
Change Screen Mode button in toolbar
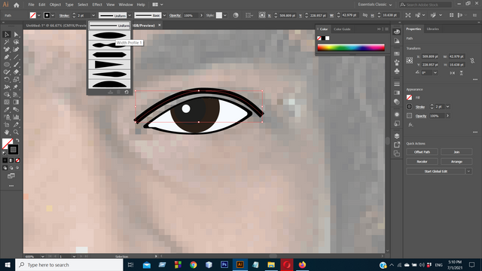click(11, 176)
